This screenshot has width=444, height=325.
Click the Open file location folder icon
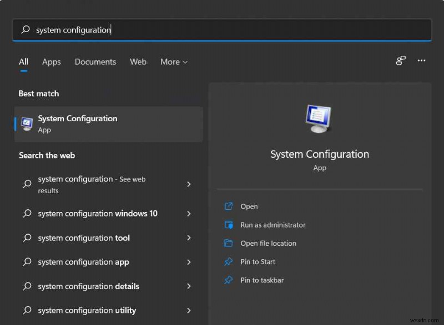tap(228, 243)
